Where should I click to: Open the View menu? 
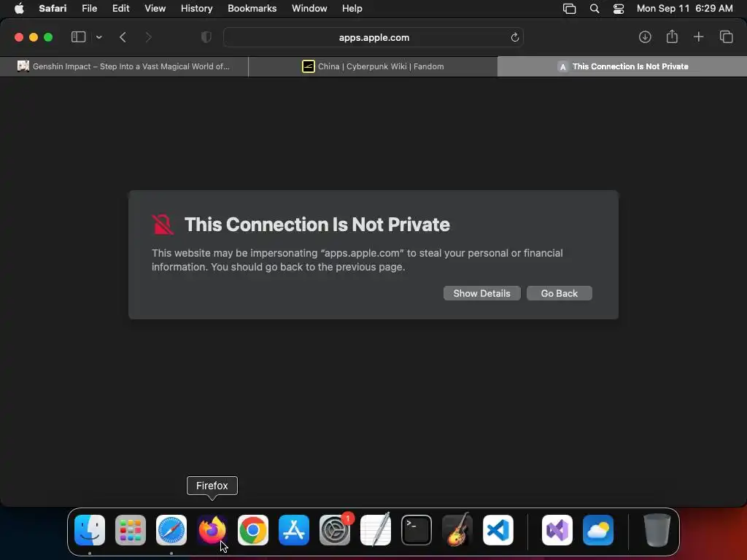pyautogui.click(x=155, y=9)
